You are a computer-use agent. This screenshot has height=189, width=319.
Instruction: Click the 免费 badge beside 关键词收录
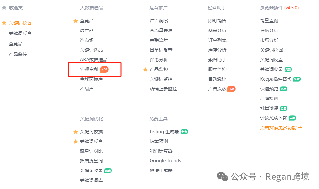click(288, 69)
